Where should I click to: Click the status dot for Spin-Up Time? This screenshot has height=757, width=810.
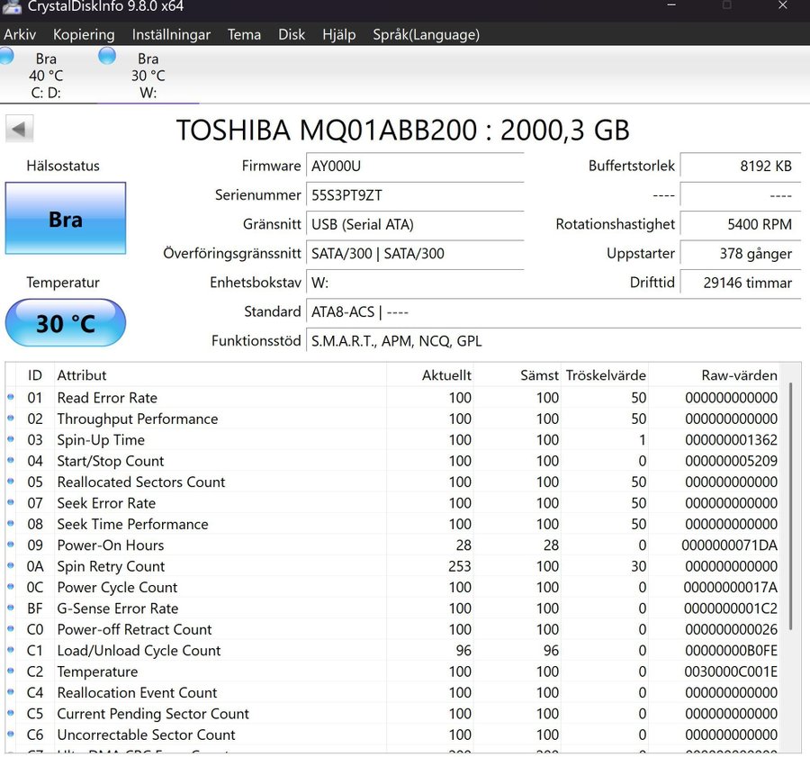pyautogui.click(x=10, y=439)
